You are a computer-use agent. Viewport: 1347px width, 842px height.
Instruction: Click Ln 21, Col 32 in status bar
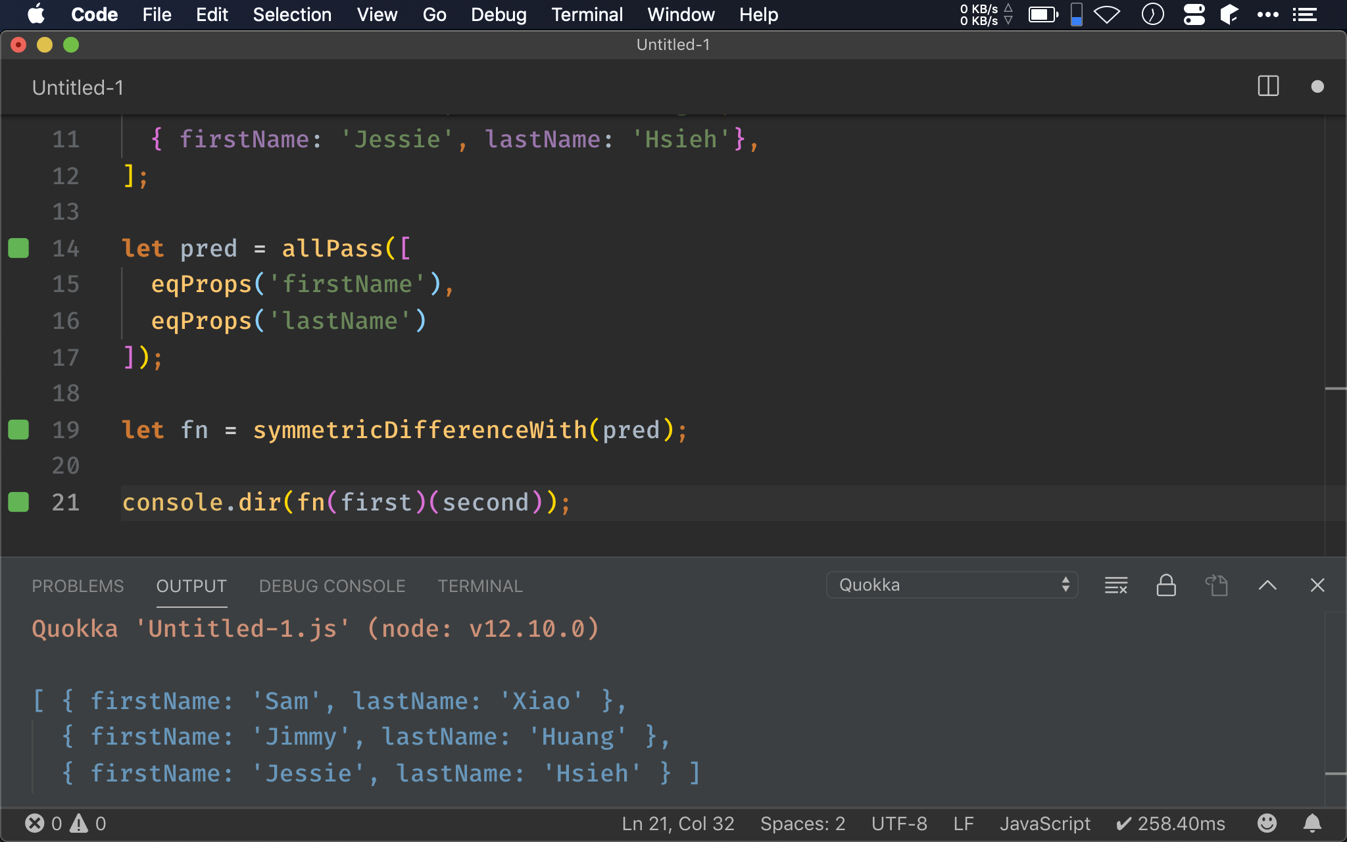678,824
